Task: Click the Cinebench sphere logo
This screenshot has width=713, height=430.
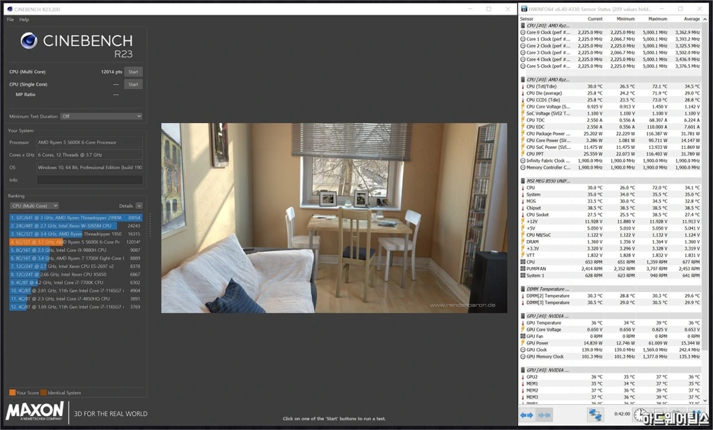Action: click(x=29, y=41)
